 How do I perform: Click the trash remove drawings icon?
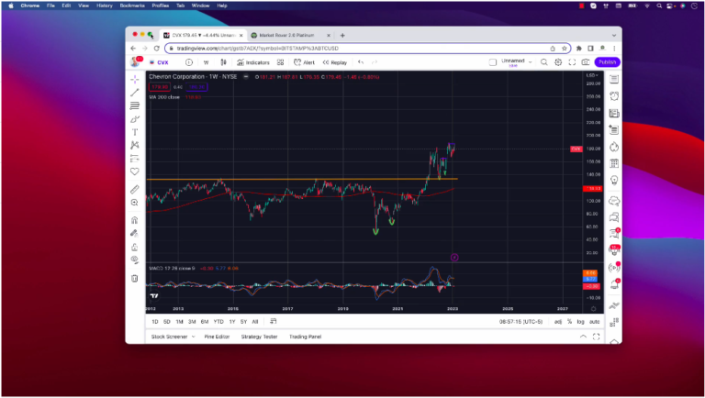135,278
